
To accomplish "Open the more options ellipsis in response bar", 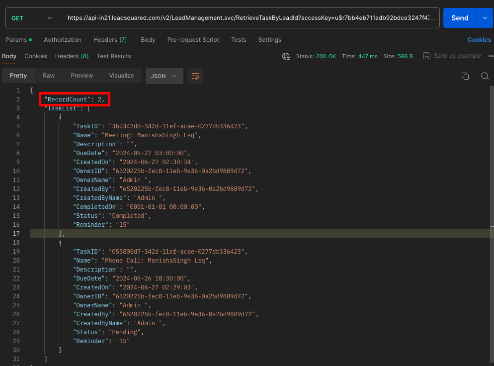I will [x=491, y=56].
